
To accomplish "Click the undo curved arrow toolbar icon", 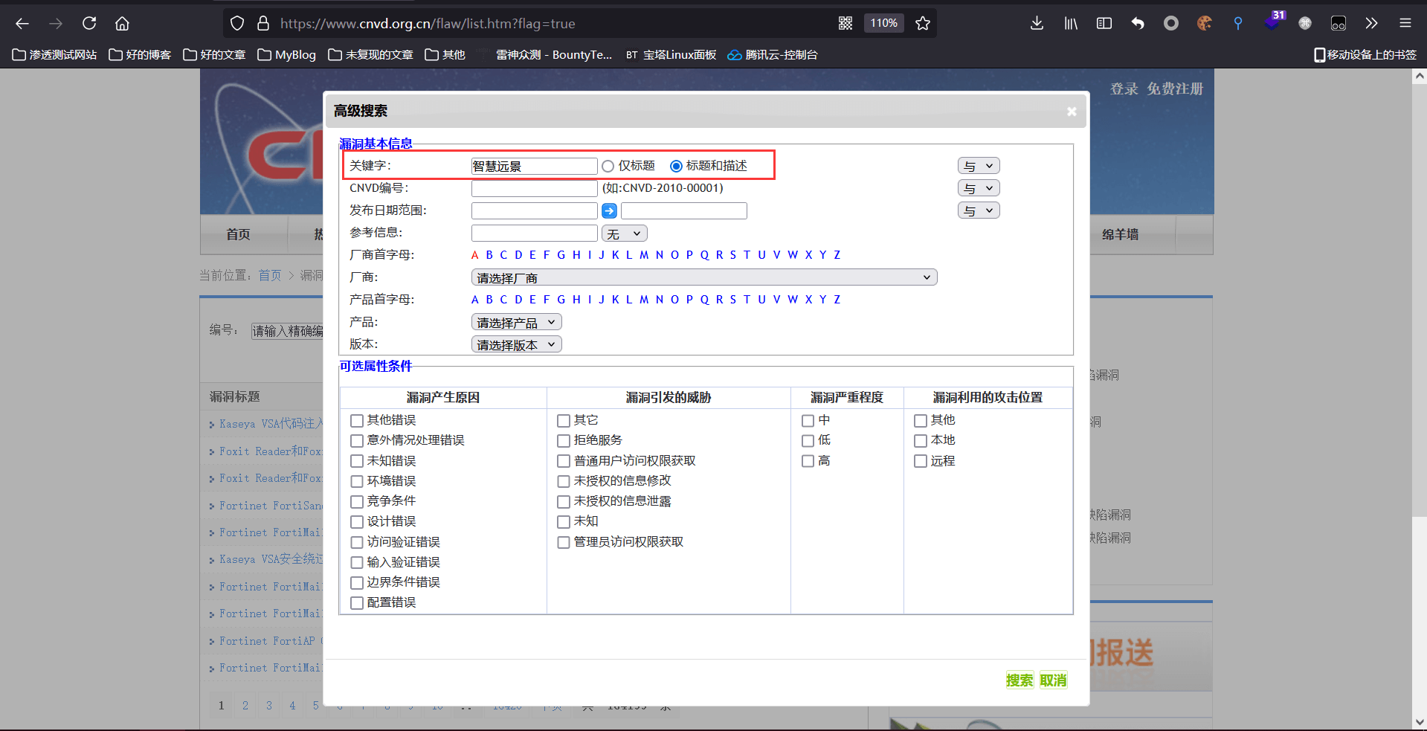I will [1138, 23].
